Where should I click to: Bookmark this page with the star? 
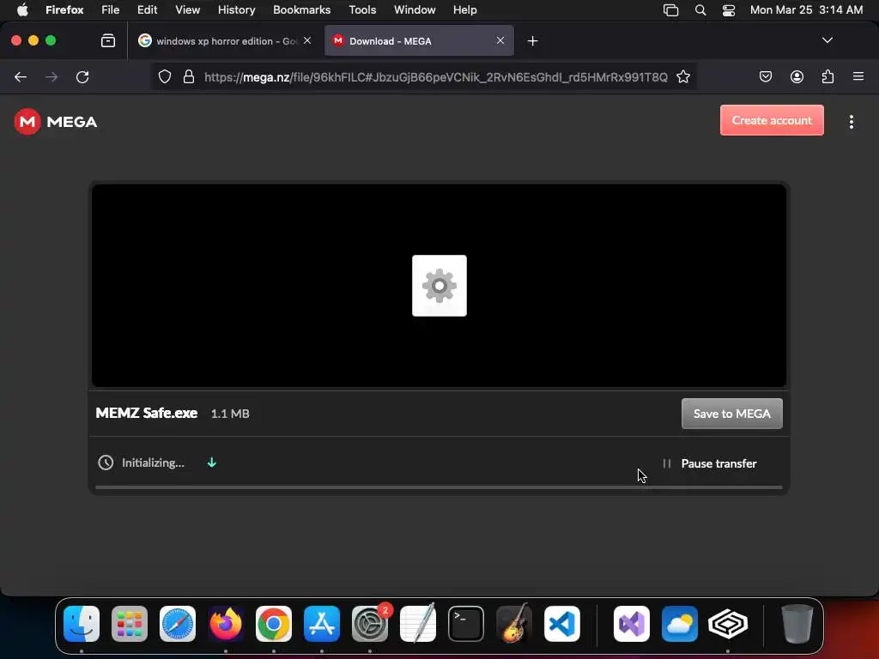tap(682, 76)
